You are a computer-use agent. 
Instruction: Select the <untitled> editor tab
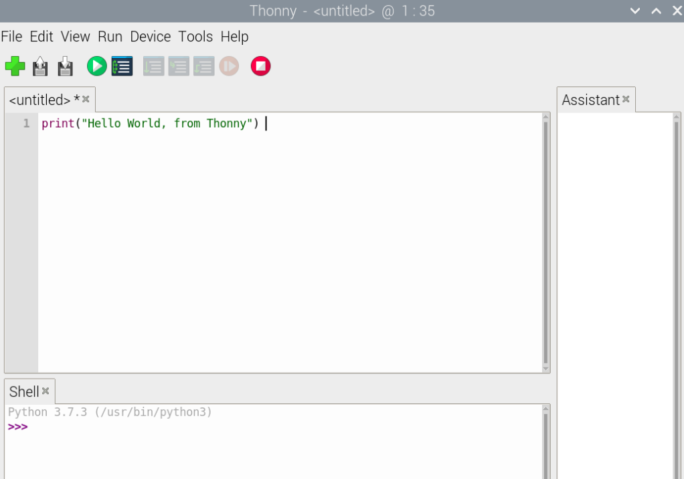44,100
